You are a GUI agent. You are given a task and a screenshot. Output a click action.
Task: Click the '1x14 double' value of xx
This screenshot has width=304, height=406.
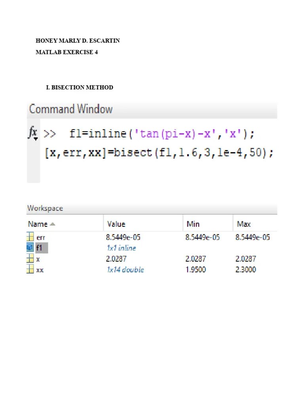point(125,270)
